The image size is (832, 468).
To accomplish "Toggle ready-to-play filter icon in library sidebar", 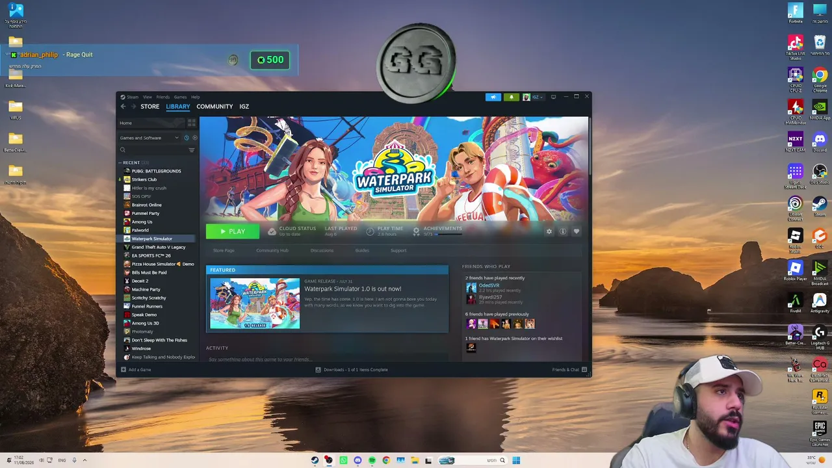I will (194, 138).
